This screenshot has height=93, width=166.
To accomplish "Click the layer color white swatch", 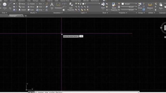I will pyautogui.click(x=83, y=4).
